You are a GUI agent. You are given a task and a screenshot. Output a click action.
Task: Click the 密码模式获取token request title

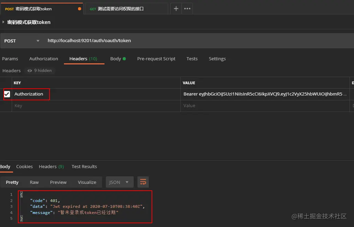coord(29,22)
